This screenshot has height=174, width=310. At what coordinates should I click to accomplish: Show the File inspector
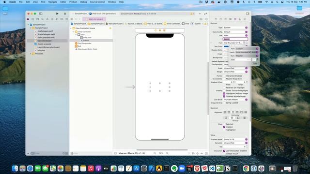coord(216,19)
